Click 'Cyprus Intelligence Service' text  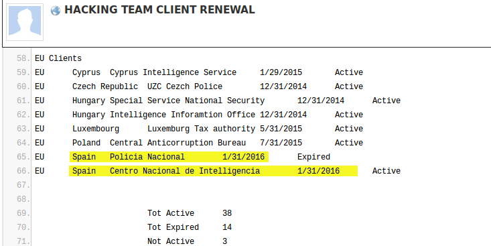point(173,72)
